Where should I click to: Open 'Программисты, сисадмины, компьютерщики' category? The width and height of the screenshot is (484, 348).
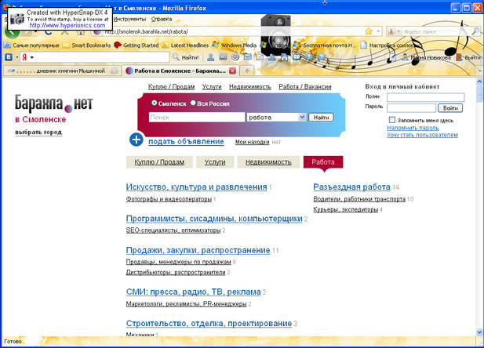[214, 219]
